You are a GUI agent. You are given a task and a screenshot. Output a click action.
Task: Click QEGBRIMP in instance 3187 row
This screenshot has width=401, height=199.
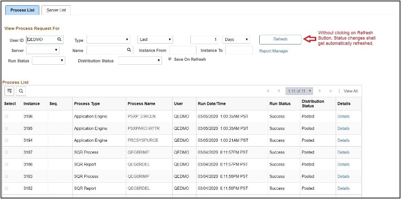[x=138, y=152]
